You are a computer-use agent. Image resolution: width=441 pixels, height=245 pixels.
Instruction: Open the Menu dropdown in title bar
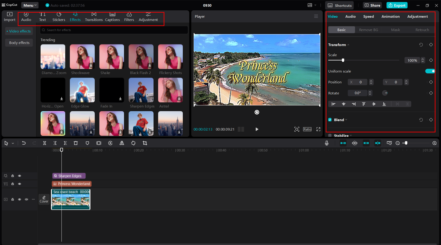pyautogui.click(x=30, y=5)
